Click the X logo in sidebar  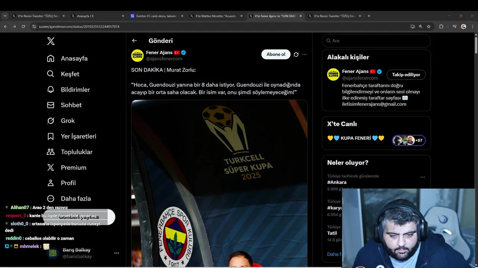pyautogui.click(x=51, y=41)
